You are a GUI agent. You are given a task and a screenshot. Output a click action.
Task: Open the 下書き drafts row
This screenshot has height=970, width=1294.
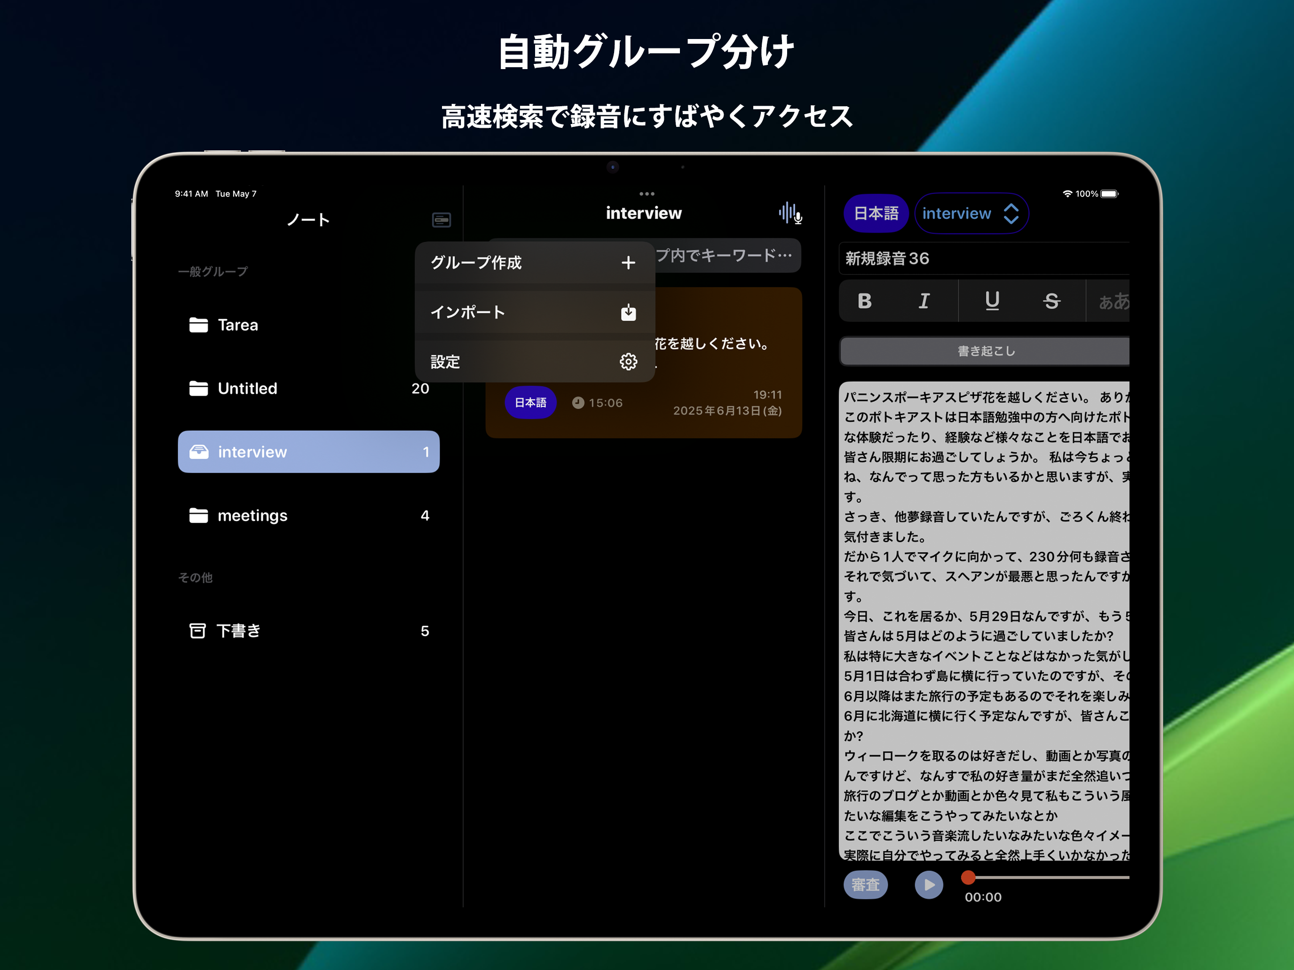[308, 631]
